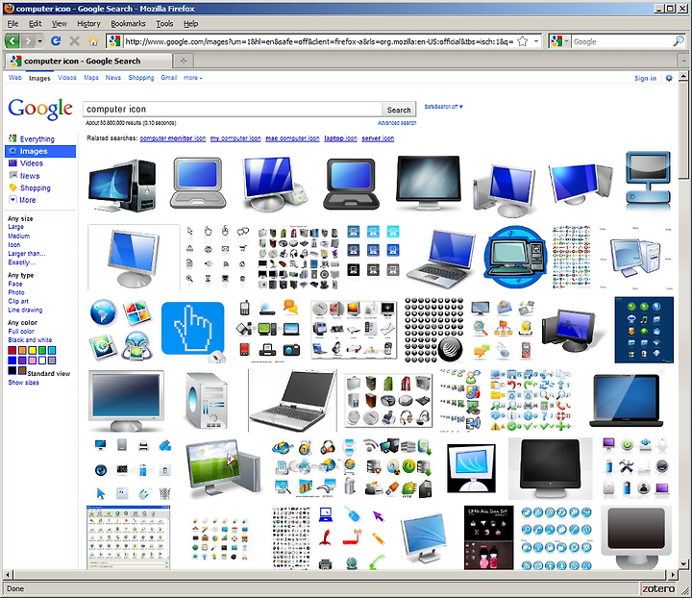Select Everything in the left sidebar
This screenshot has height=598, width=692.
point(37,139)
